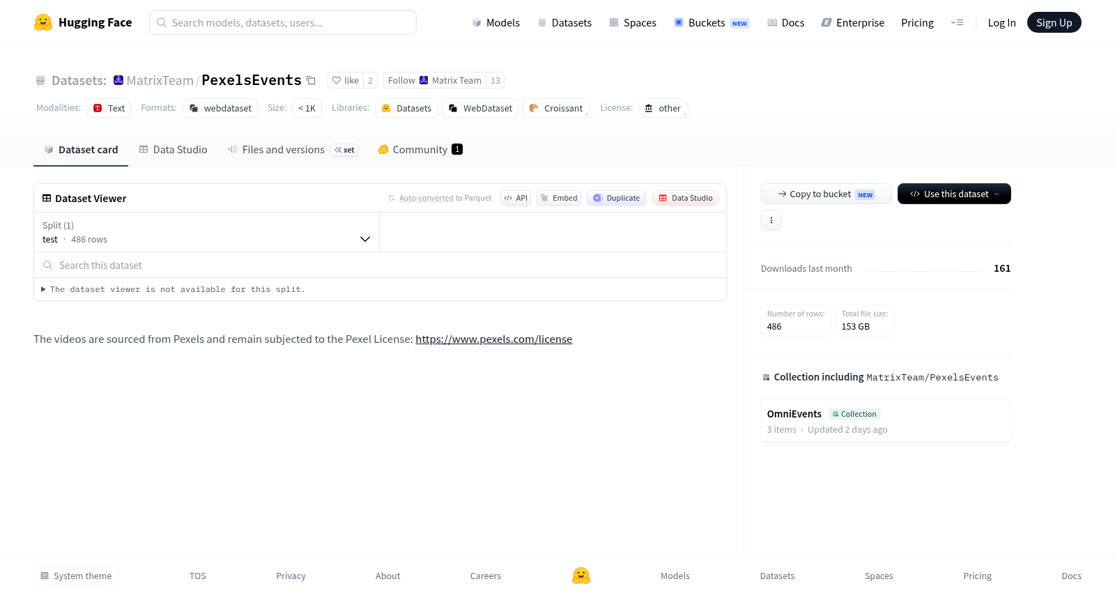Click the Embed button
The width and height of the screenshot is (1115, 600).
(559, 198)
